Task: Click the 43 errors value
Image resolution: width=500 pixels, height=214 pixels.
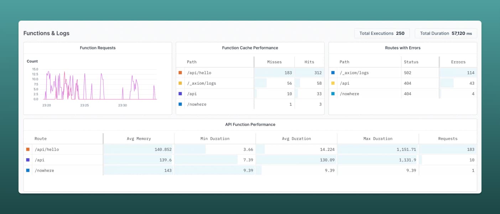Action: pos(472,83)
